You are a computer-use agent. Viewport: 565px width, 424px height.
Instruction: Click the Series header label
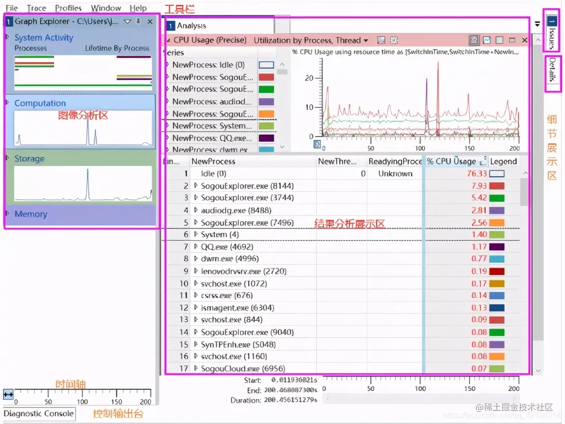click(175, 53)
